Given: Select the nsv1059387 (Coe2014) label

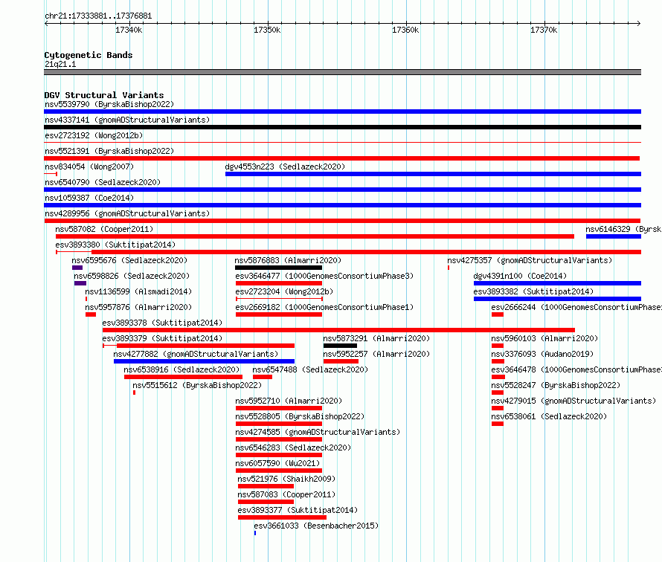Looking at the screenshot, I should (89, 198).
